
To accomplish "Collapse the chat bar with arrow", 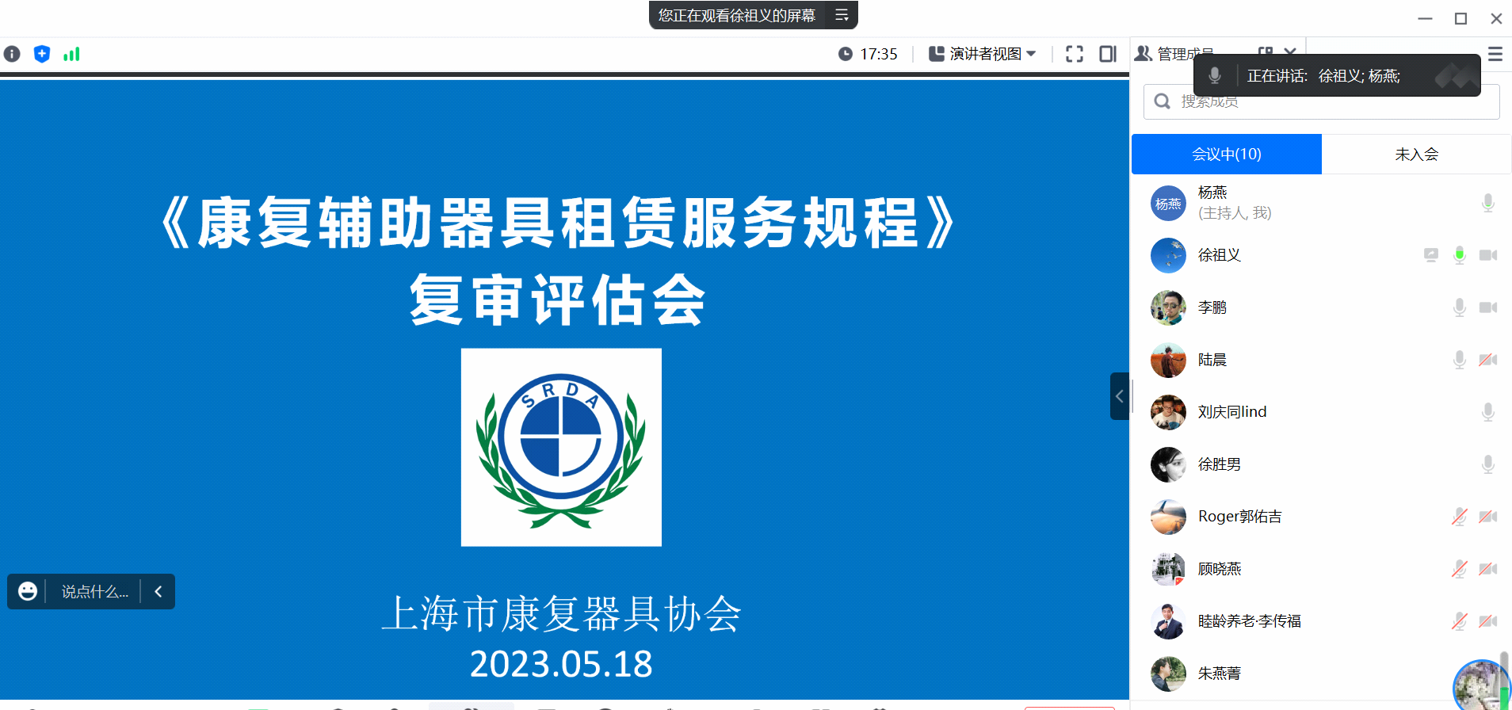I will tap(158, 591).
